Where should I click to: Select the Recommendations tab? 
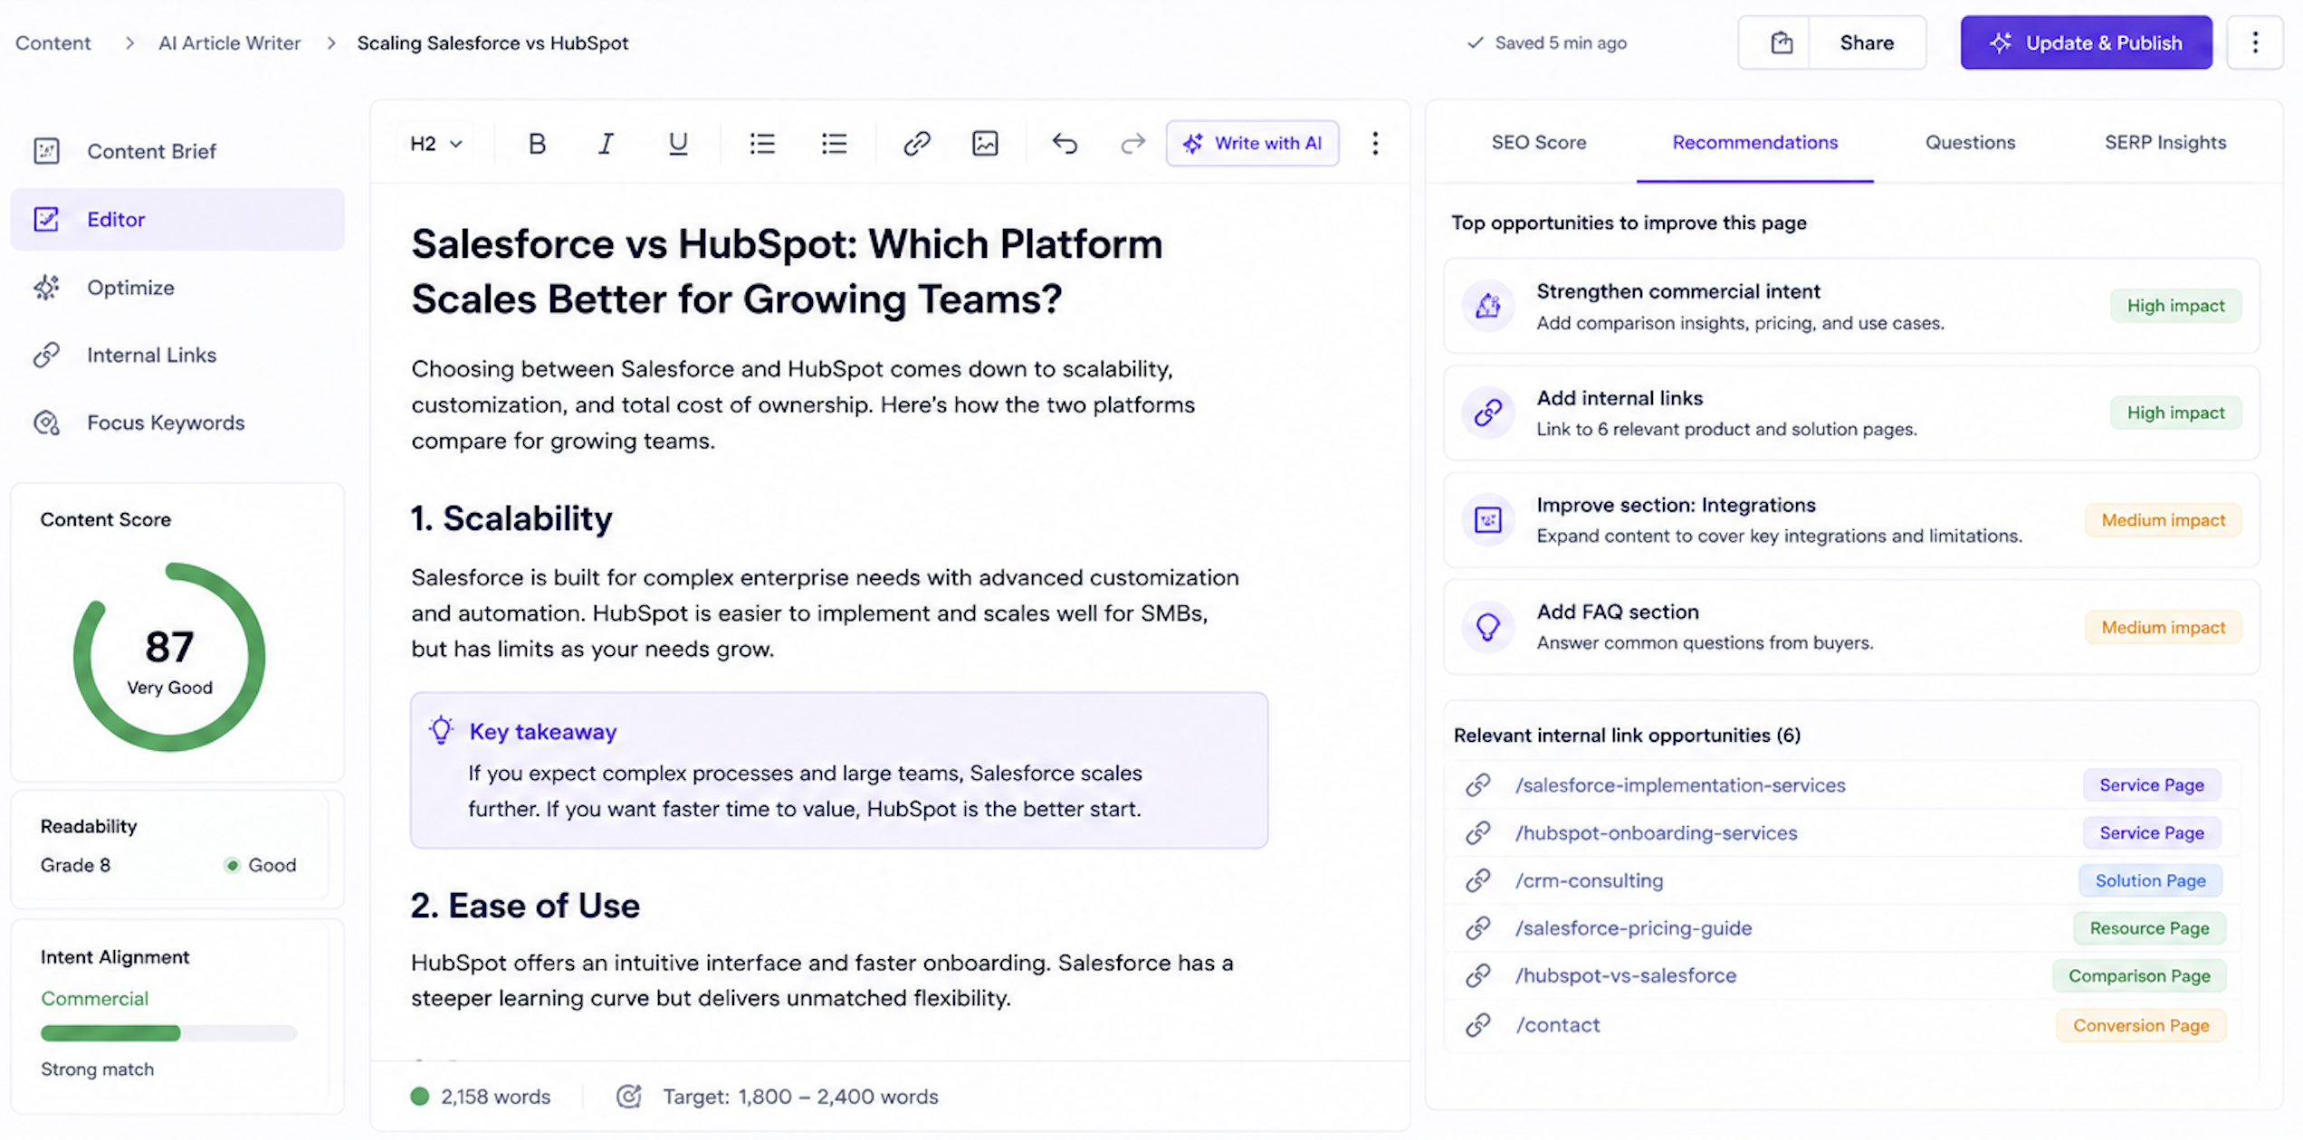1754,142
